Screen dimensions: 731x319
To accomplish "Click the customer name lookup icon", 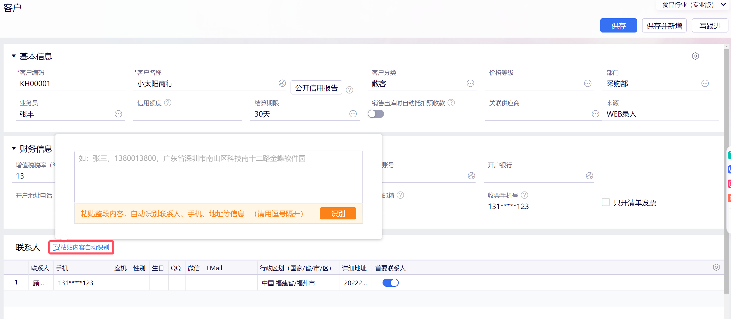I will (x=282, y=83).
